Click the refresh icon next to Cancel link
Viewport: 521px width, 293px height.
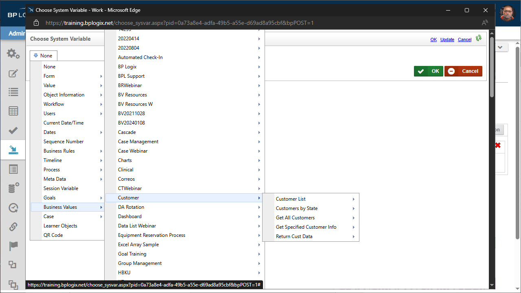pyautogui.click(x=479, y=38)
